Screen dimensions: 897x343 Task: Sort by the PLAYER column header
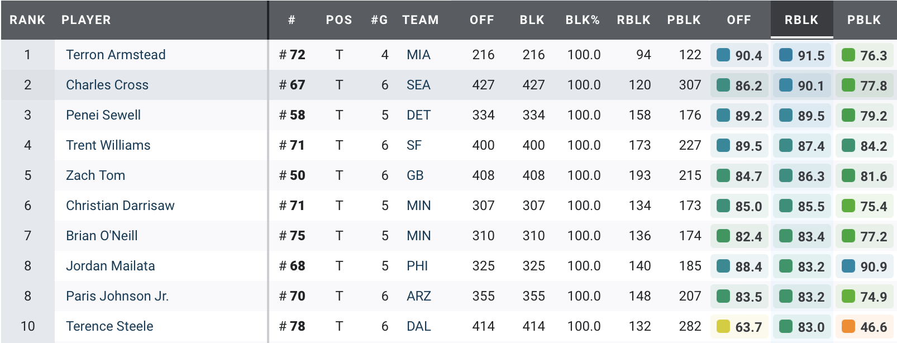pyautogui.click(x=86, y=20)
